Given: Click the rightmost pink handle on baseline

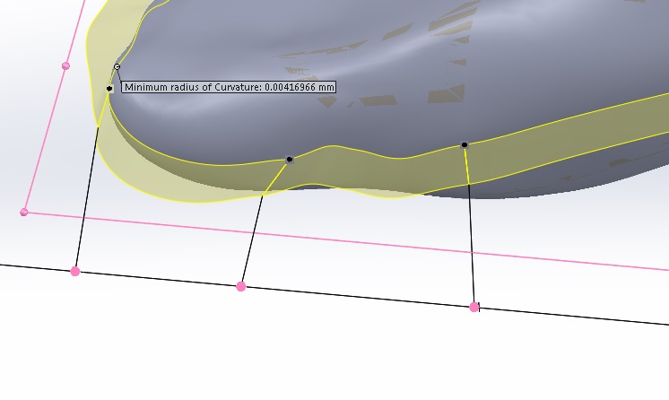Looking at the screenshot, I should [474, 307].
